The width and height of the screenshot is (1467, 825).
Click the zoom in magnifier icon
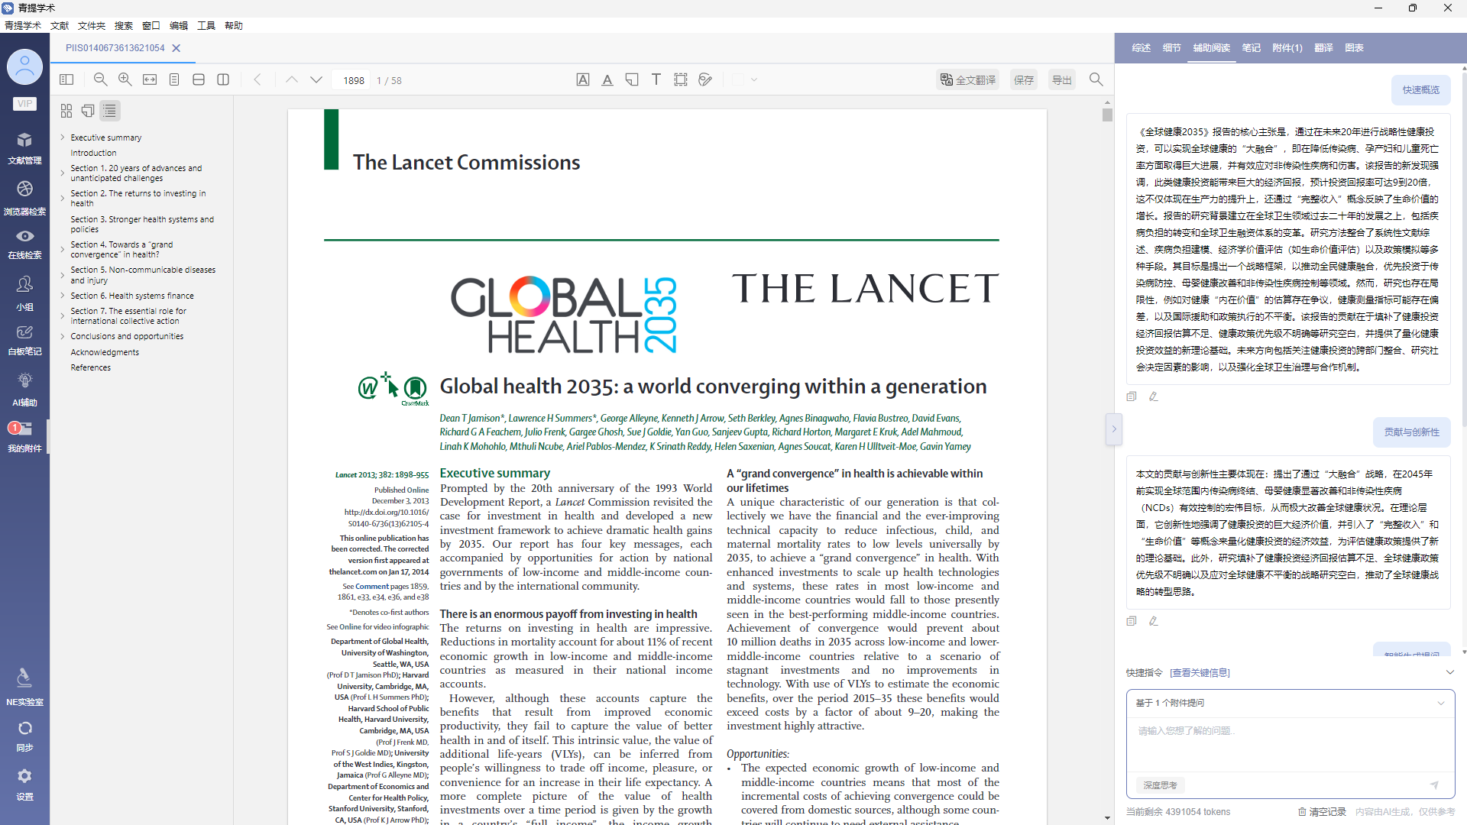click(125, 79)
